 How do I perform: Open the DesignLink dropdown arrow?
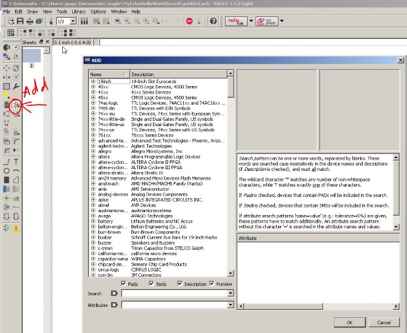(x=251, y=21)
